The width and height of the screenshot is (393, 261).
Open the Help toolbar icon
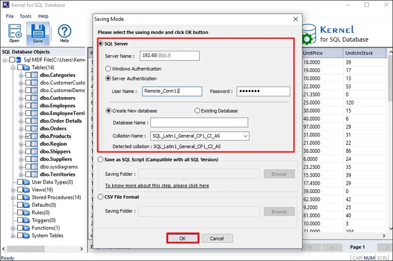coord(64,33)
